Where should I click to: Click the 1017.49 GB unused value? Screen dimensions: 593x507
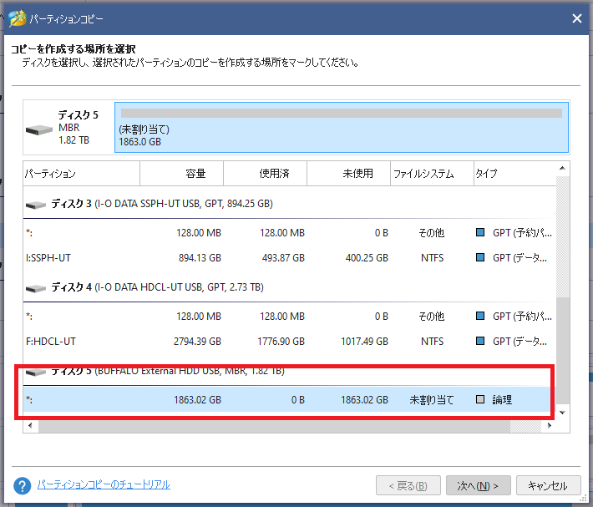pyautogui.click(x=365, y=342)
